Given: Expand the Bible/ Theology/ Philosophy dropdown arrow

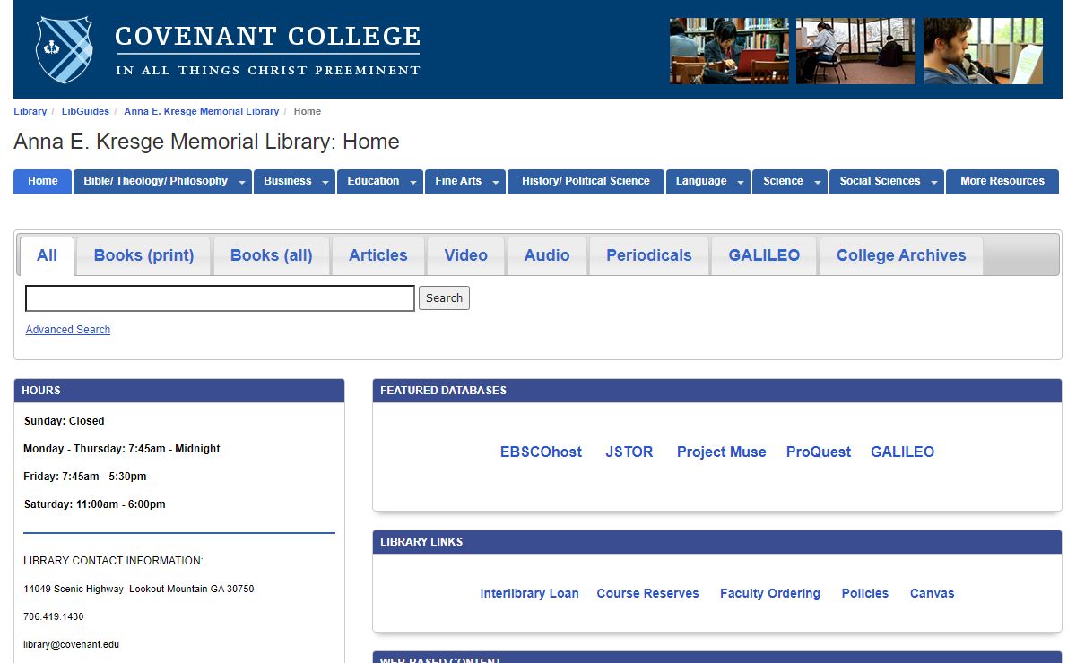Looking at the screenshot, I should tap(242, 182).
